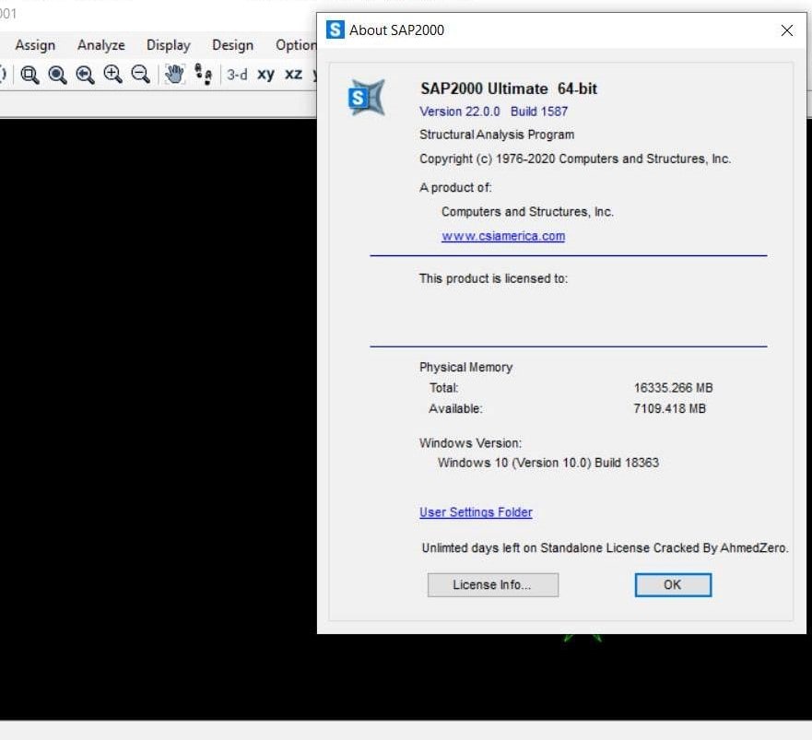Open the Display menu
This screenshot has width=812, height=740.
click(168, 45)
